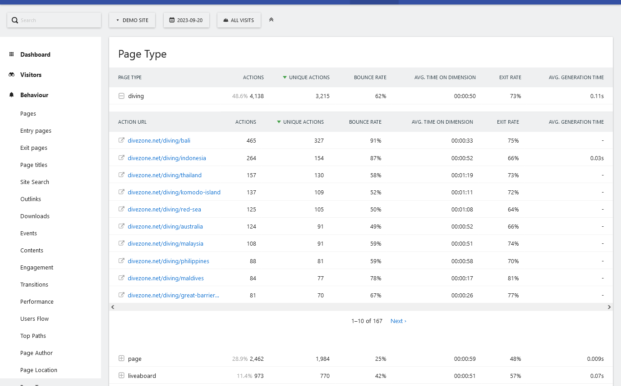The width and height of the screenshot is (621, 386).
Task: Click the Visitors binoculars icon
Action: pyautogui.click(x=12, y=75)
